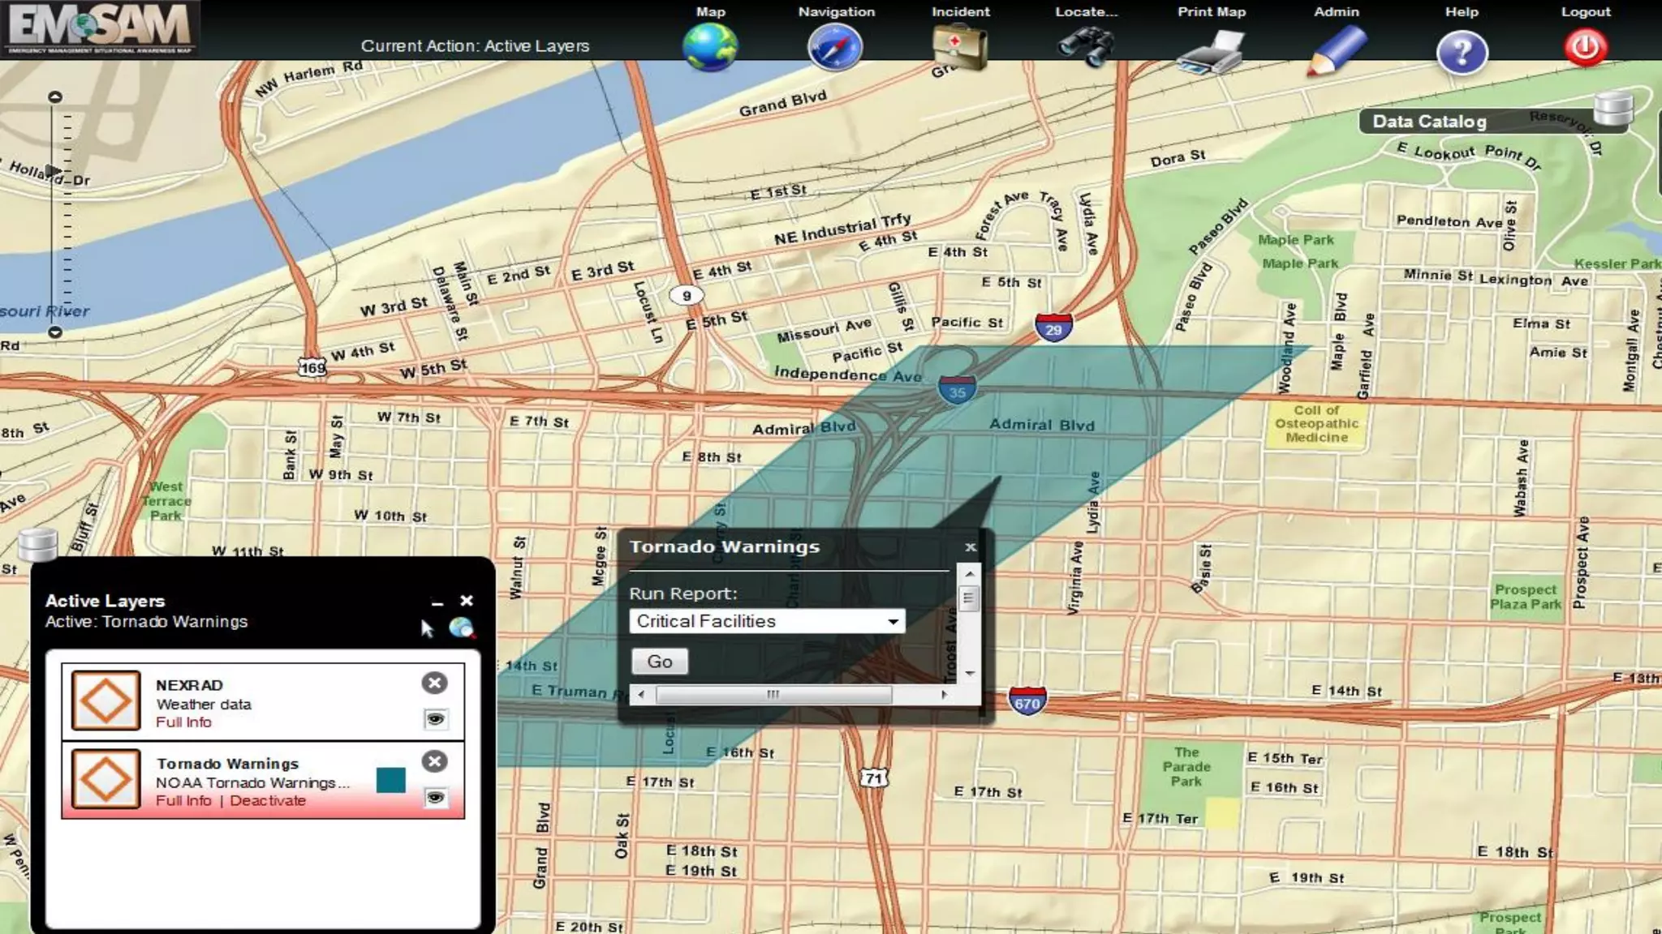Click the Locate binoculars icon

click(x=1086, y=47)
